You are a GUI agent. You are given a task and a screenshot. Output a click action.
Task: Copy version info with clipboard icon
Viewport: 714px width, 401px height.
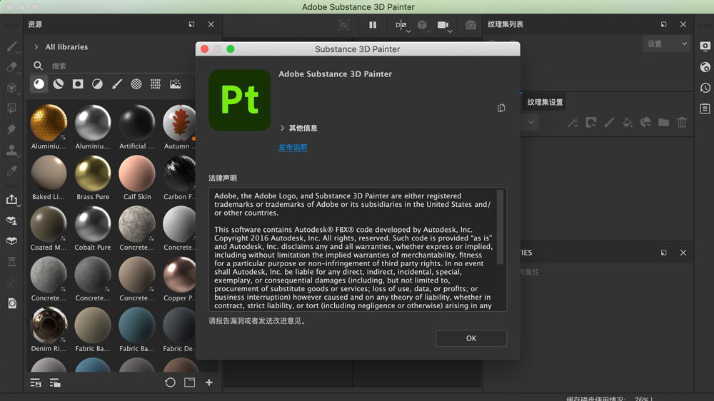(501, 108)
